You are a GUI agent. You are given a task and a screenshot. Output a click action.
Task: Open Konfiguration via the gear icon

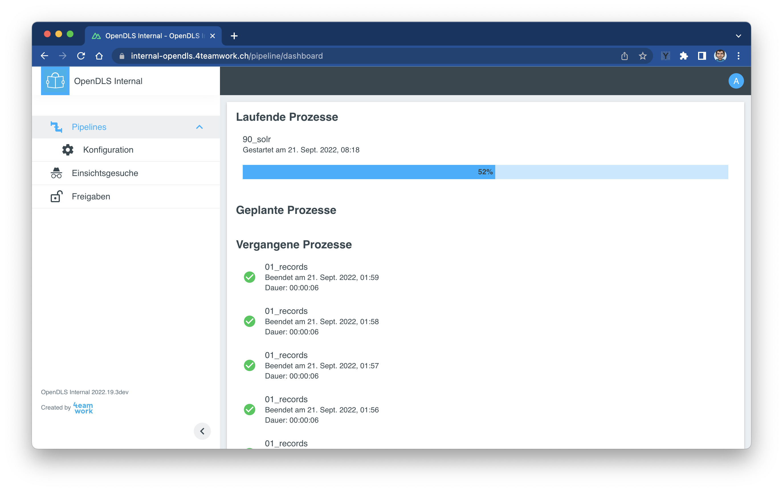click(68, 150)
